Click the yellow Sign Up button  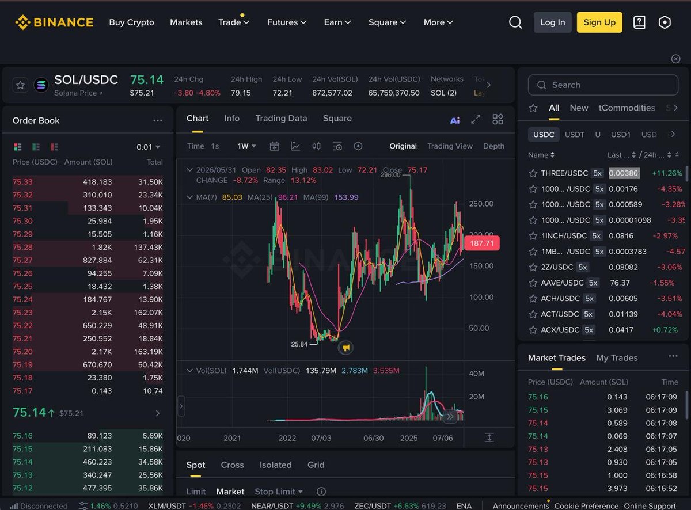(x=599, y=22)
